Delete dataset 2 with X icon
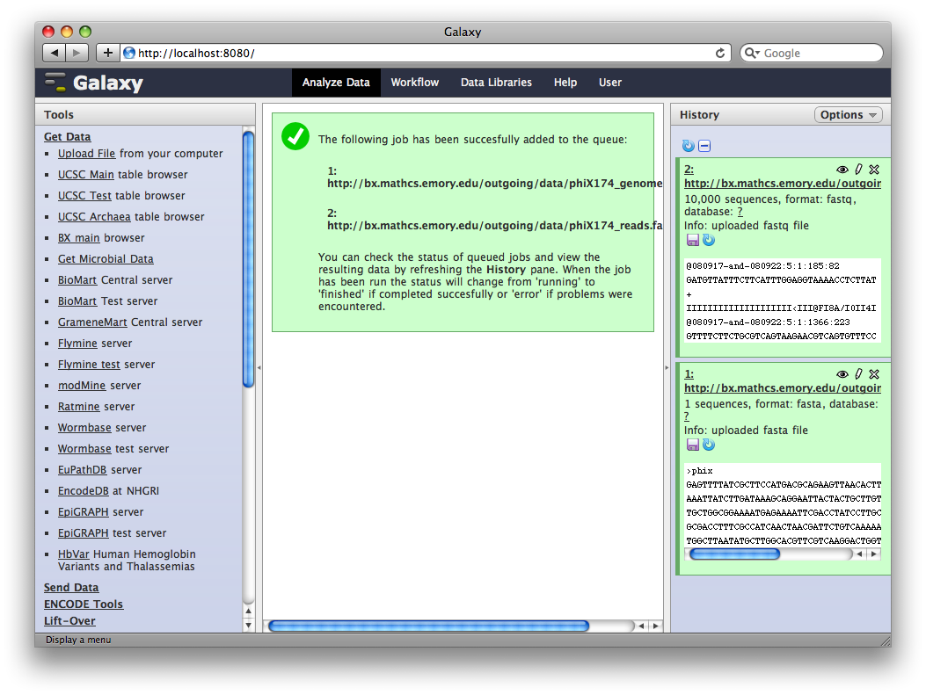The width and height of the screenshot is (926, 695). 875,170
